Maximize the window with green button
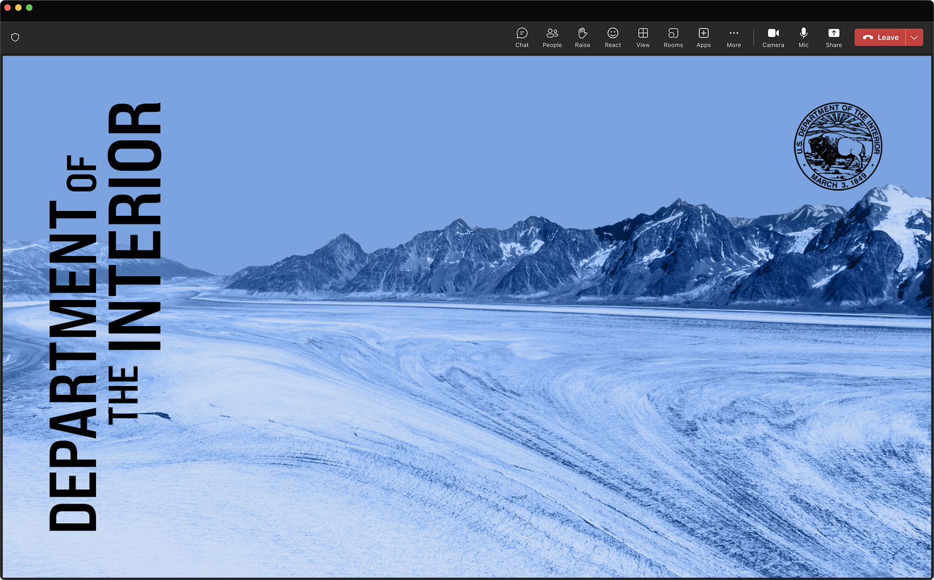 [29, 8]
